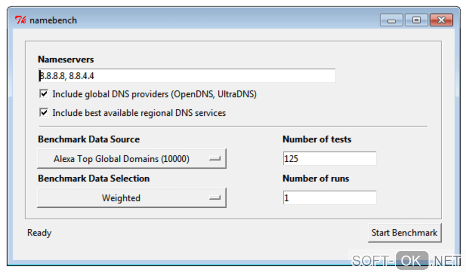Close the namebench window
466x272 pixels.
coord(441,20)
